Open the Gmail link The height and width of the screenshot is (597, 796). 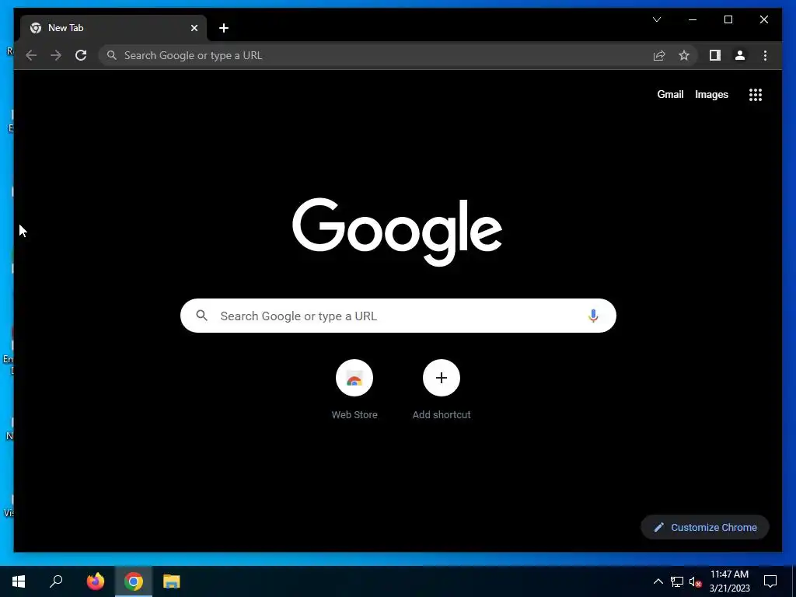click(x=670, y=94)
